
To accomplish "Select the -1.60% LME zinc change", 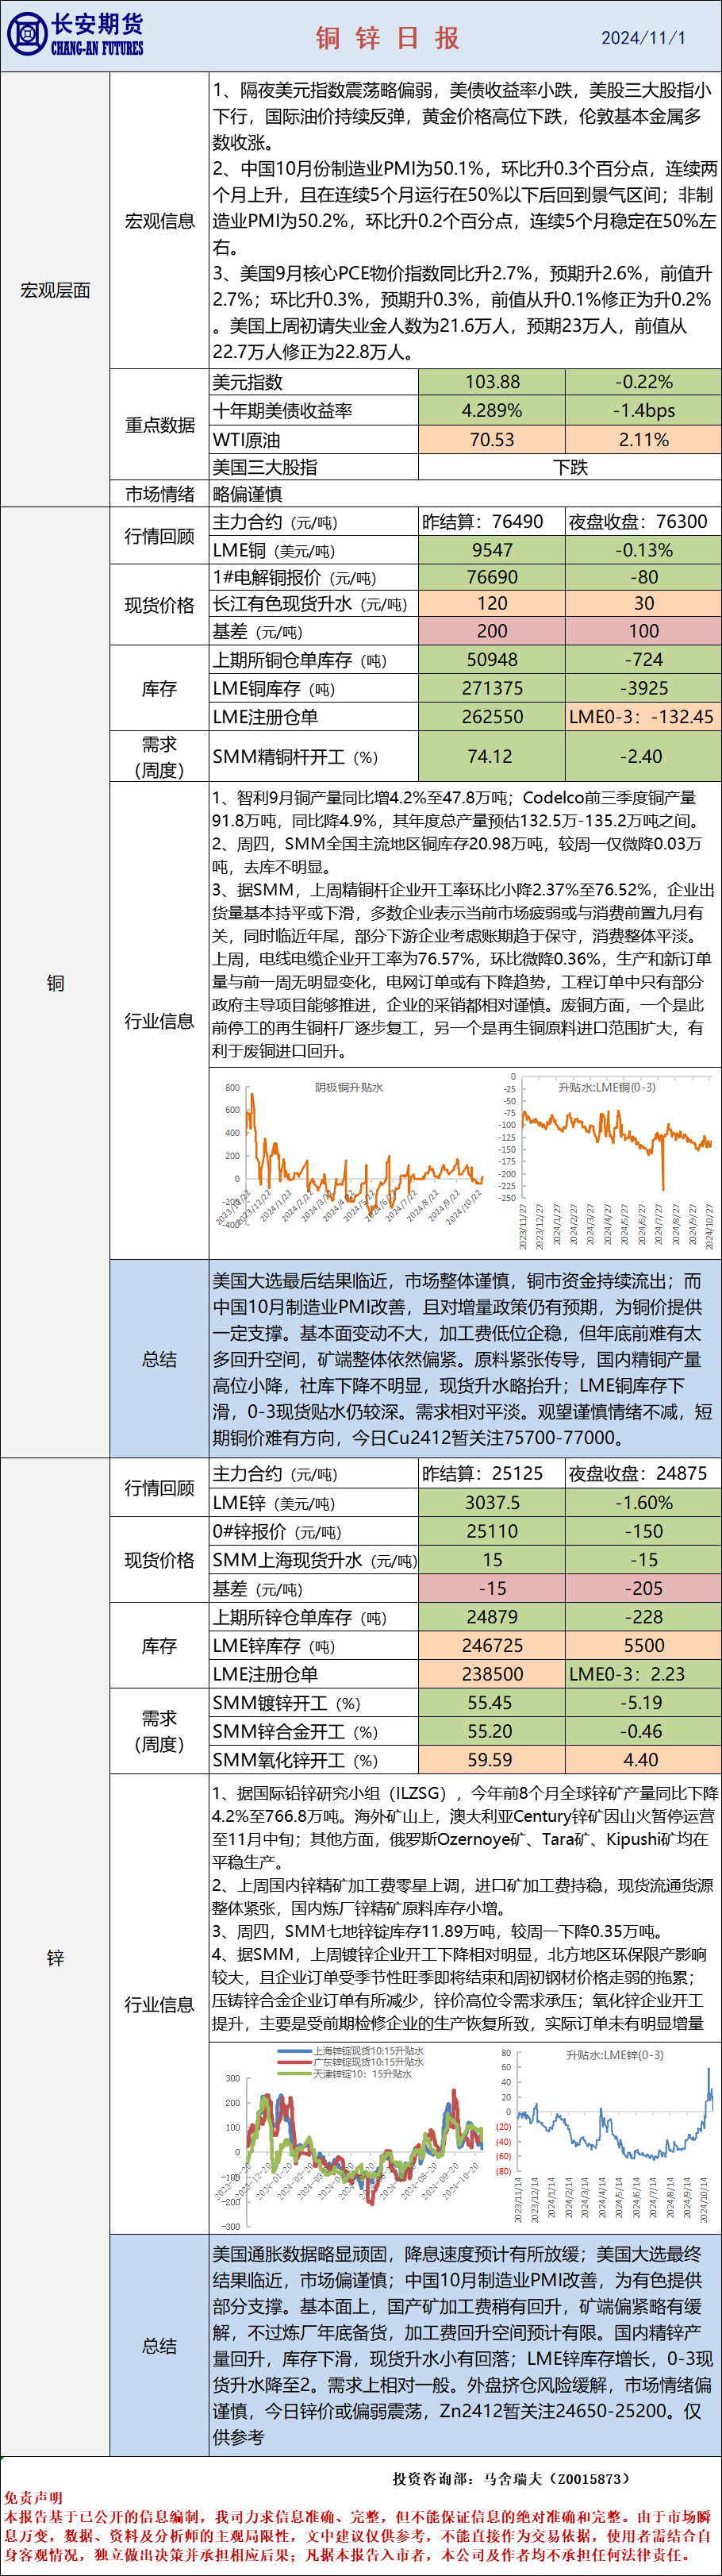I will tap(643, 1503).
